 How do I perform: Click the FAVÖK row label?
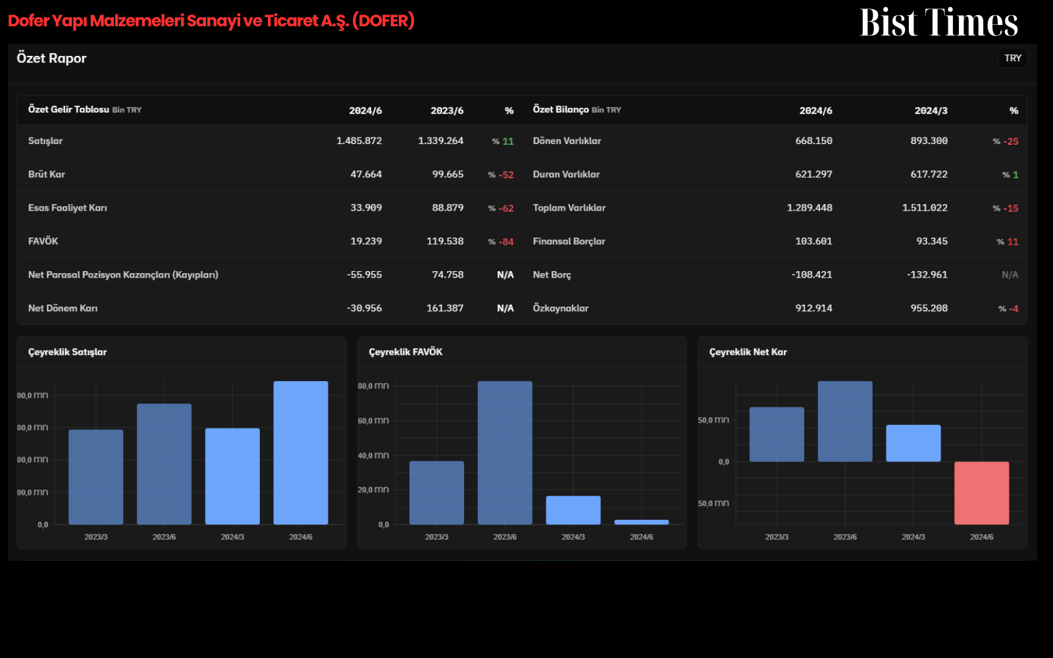point(43,241)
